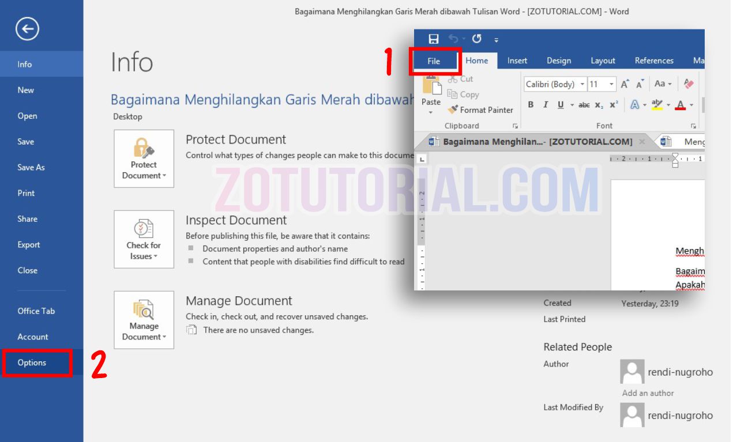This screenshot has width=733, height=442.
Task: Switch to the References ribbon tab
Action: point(654,61)
